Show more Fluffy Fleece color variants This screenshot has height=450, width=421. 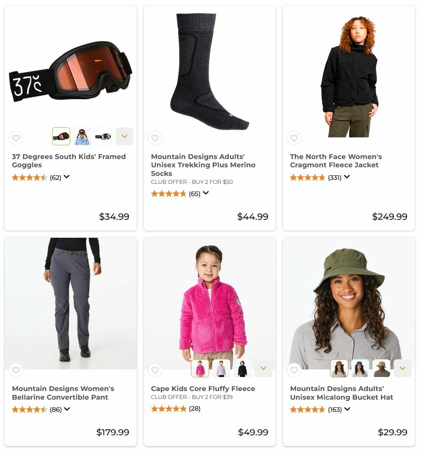coord(263,368)
